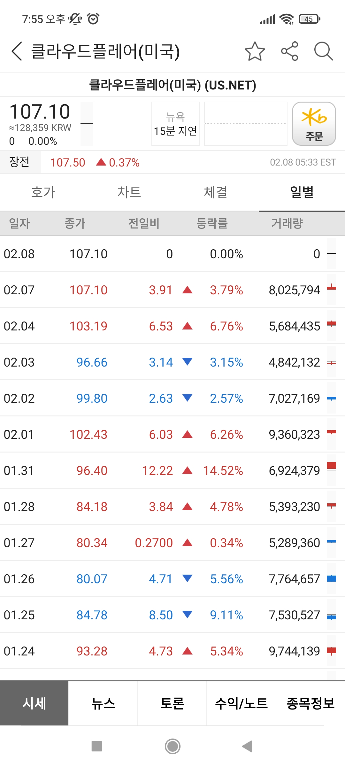The image size is (345, 767).
Task: Open the 종목정보 bottom tab
Action: tap(310, 703)
